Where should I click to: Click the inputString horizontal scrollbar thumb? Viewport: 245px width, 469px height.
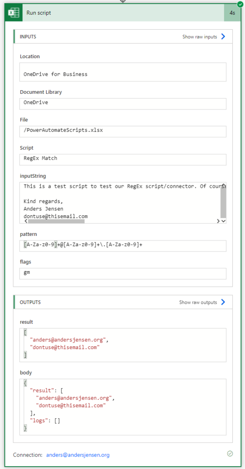tap(56, 221)
